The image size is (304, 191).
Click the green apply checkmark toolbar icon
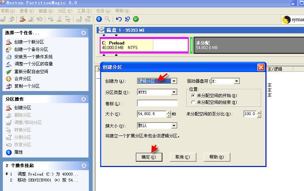click(136, 19)
